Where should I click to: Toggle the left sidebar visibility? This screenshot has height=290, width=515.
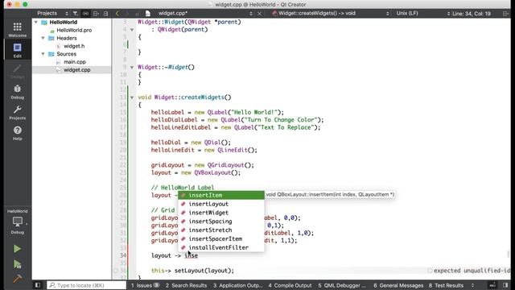tap(38, 285)
